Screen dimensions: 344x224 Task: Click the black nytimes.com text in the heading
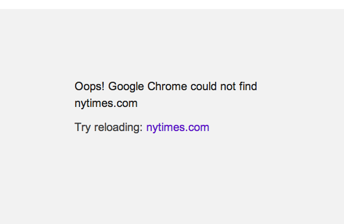[106, 104]
